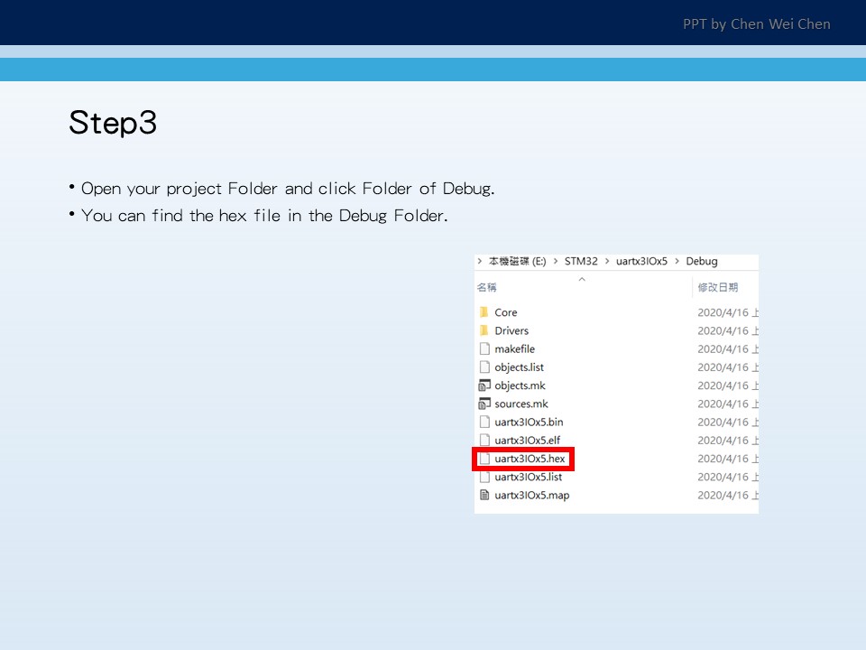
Task: Select the uartx3IOx5.hex file icon
Action: 484,459
